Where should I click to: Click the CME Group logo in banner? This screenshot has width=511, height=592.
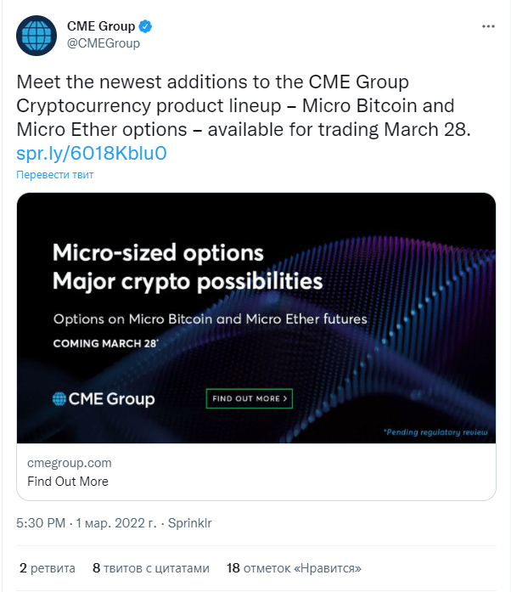tap(104, 398)
